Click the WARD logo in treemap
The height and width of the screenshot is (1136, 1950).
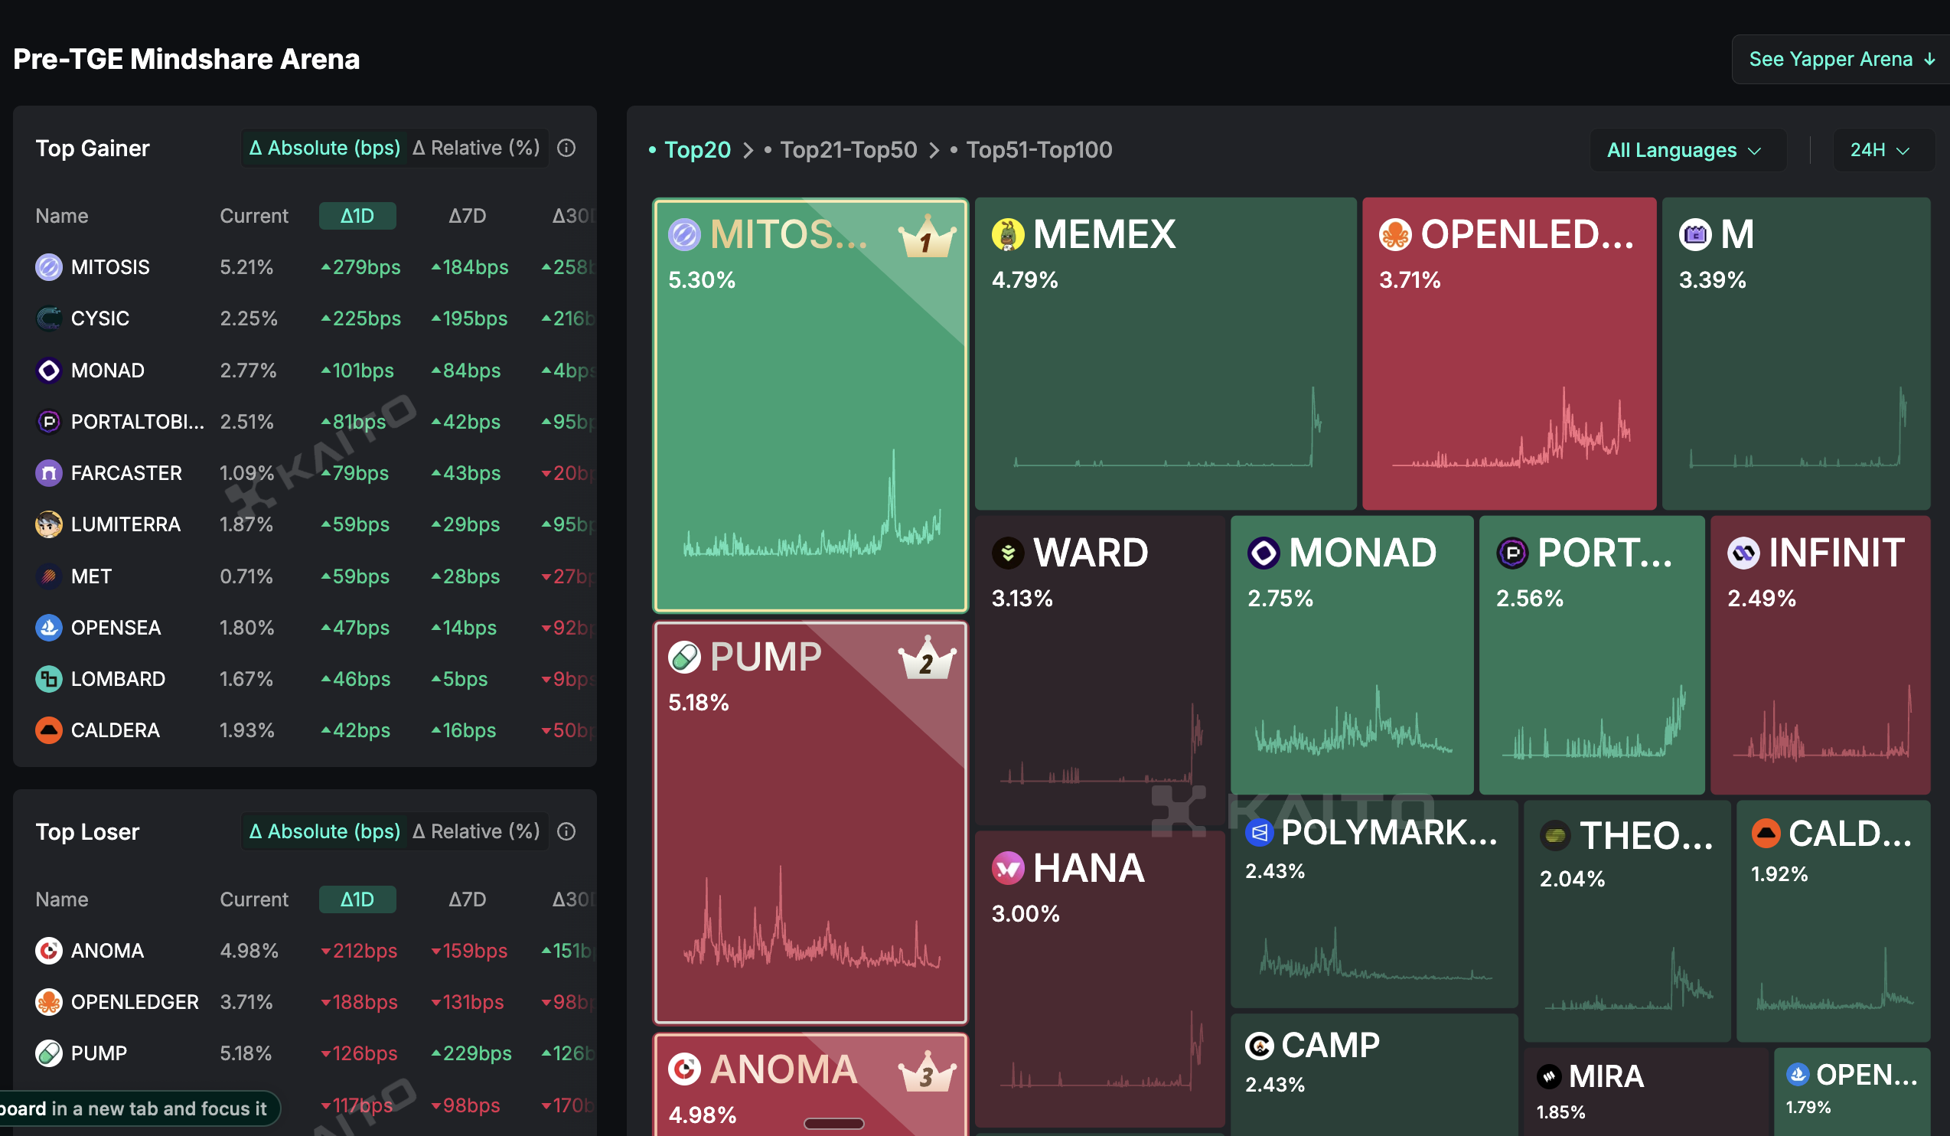coord(1007,553)
